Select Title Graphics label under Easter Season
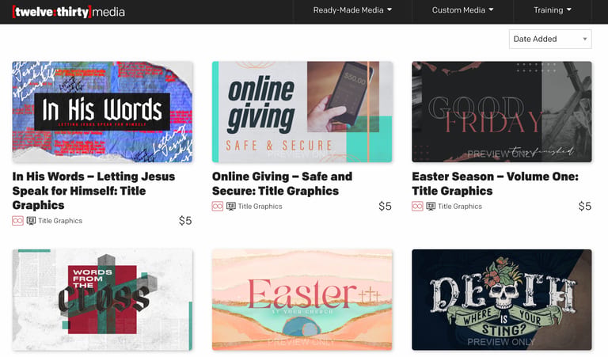 tap(460, 207)
